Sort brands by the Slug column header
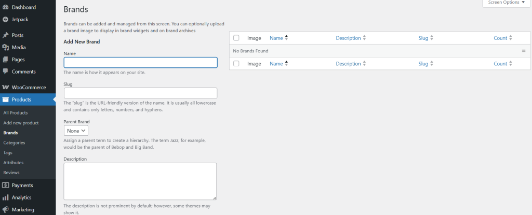Screen dimensions: 532x215 [423, 38]
